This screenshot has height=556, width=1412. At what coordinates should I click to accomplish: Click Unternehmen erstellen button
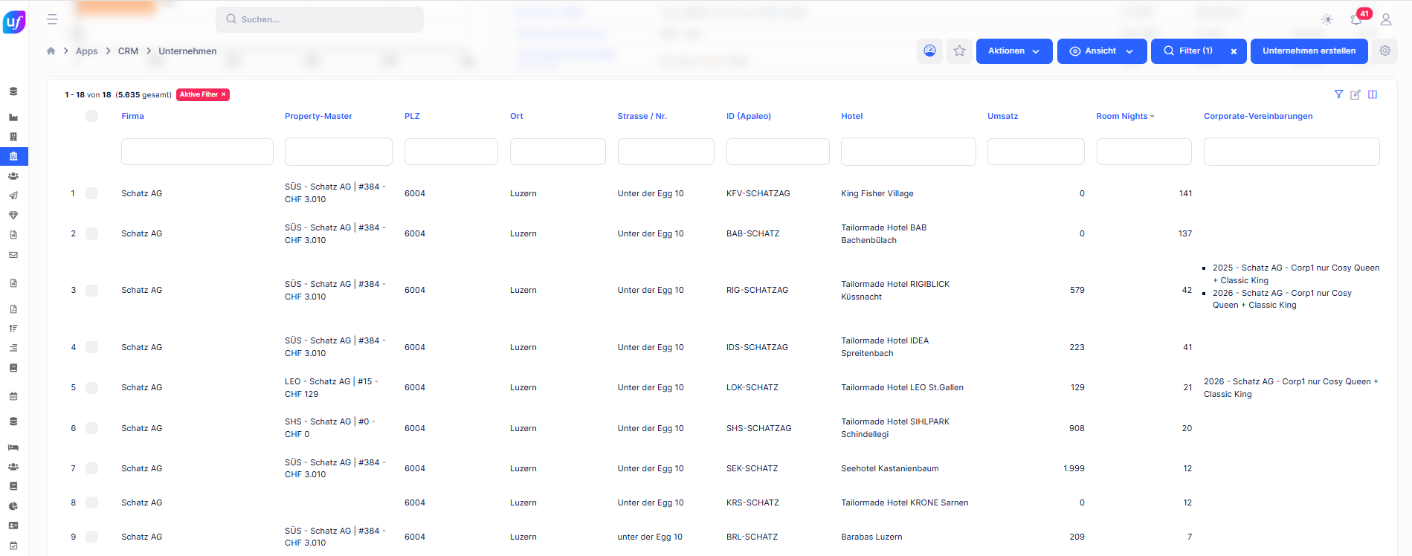[1309, 51]
